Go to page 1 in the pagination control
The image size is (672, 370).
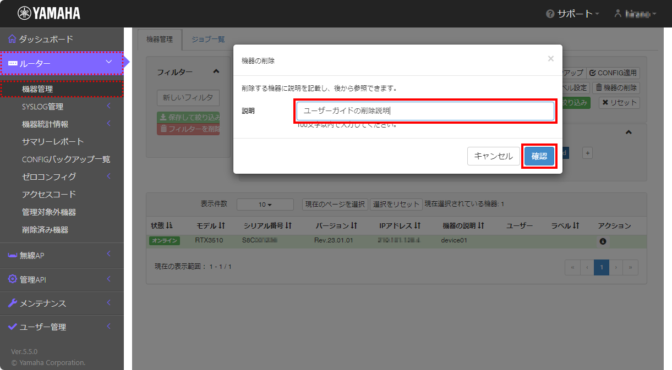coord(601,267)
